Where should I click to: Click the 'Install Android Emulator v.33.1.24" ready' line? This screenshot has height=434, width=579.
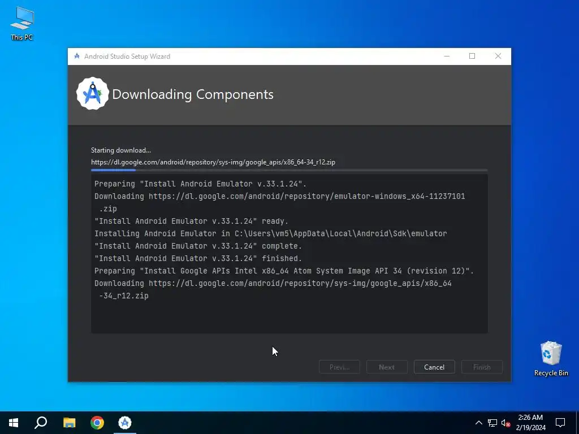click(x=191, y=221)
